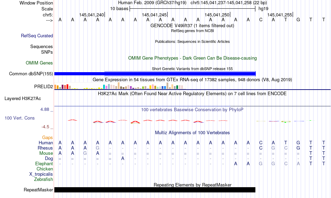Click the PRELID2 gene expression label
This screenshot has height=198, width=331.
coord(44,87)
